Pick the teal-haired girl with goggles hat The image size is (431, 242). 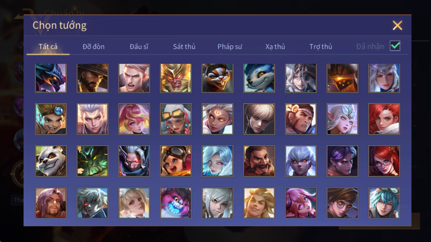[384, 203]
